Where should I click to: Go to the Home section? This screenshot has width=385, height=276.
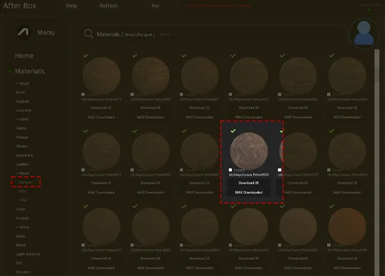(24, 56)
